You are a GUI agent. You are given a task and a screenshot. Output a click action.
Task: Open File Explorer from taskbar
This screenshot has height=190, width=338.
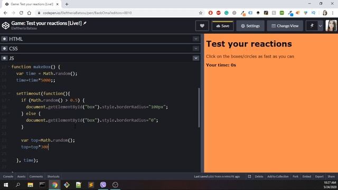[30, 185]
